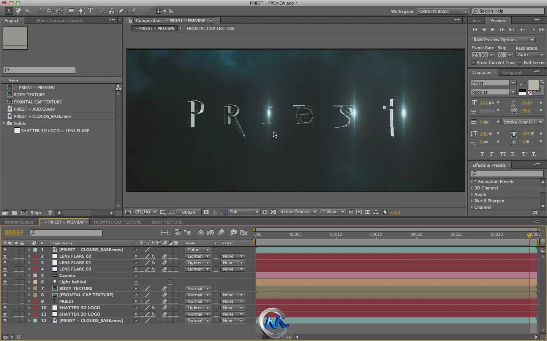
Task: Click the snapshot camera icon
Action: click(x=206, y=212)
